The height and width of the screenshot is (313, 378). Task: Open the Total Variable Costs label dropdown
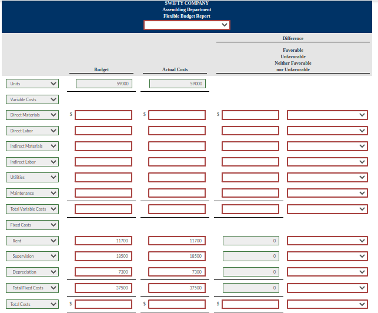32,209
